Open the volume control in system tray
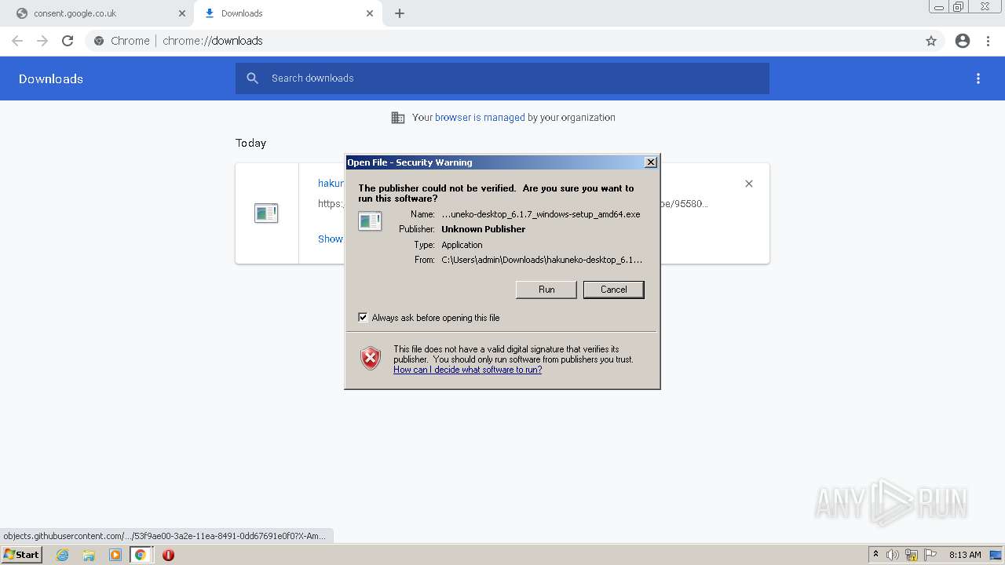1005x565 pixels. click(x=893, y=555)
